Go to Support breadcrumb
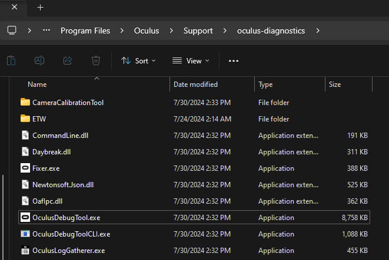Image resolution: width=389 pixels, height=260 pixels. coord(198,31)
